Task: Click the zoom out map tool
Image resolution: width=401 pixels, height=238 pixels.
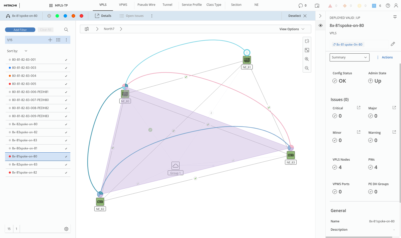Action: click(x=307, y=68)
